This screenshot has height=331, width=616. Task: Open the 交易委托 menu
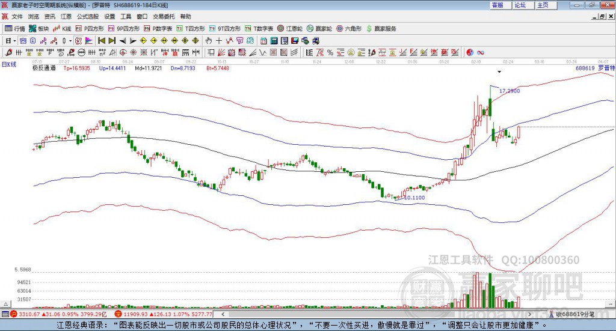click(164, 16)
